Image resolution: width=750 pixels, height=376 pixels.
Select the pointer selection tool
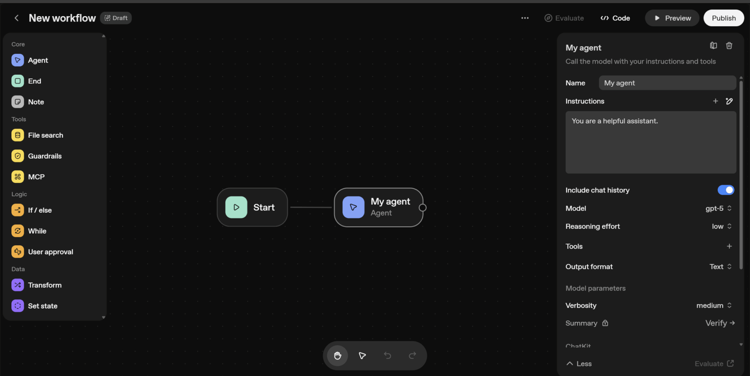coord(362,355)
